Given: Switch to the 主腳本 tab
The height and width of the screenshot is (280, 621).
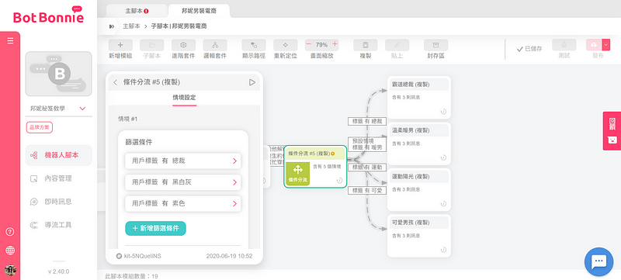Looking at the screenshot, I should pyautogui.click(x=137, y=11).
